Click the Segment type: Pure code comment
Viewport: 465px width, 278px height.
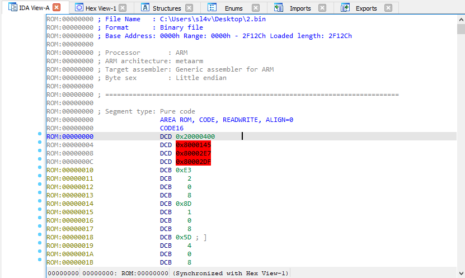(x=147, y=111)
